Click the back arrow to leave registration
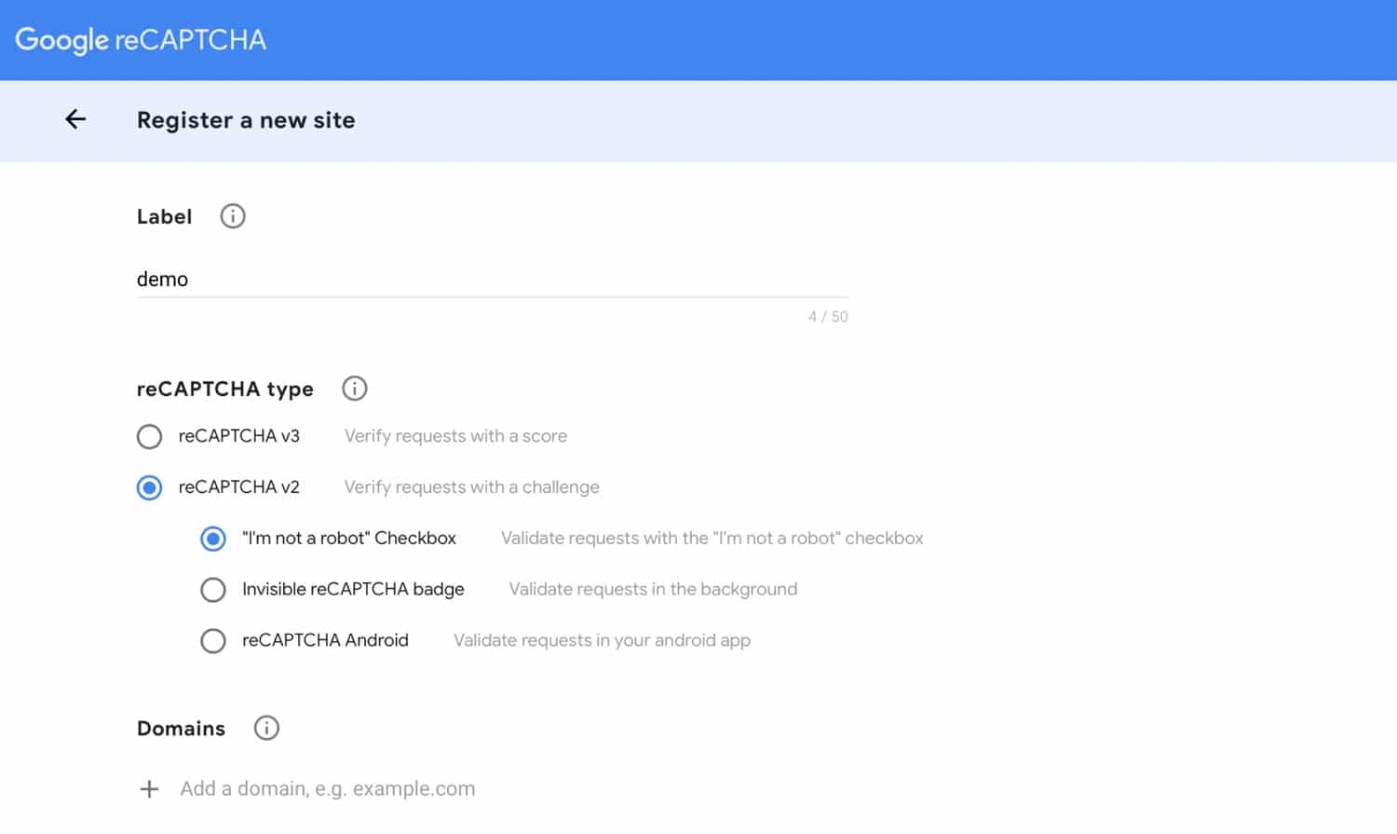 75,119
